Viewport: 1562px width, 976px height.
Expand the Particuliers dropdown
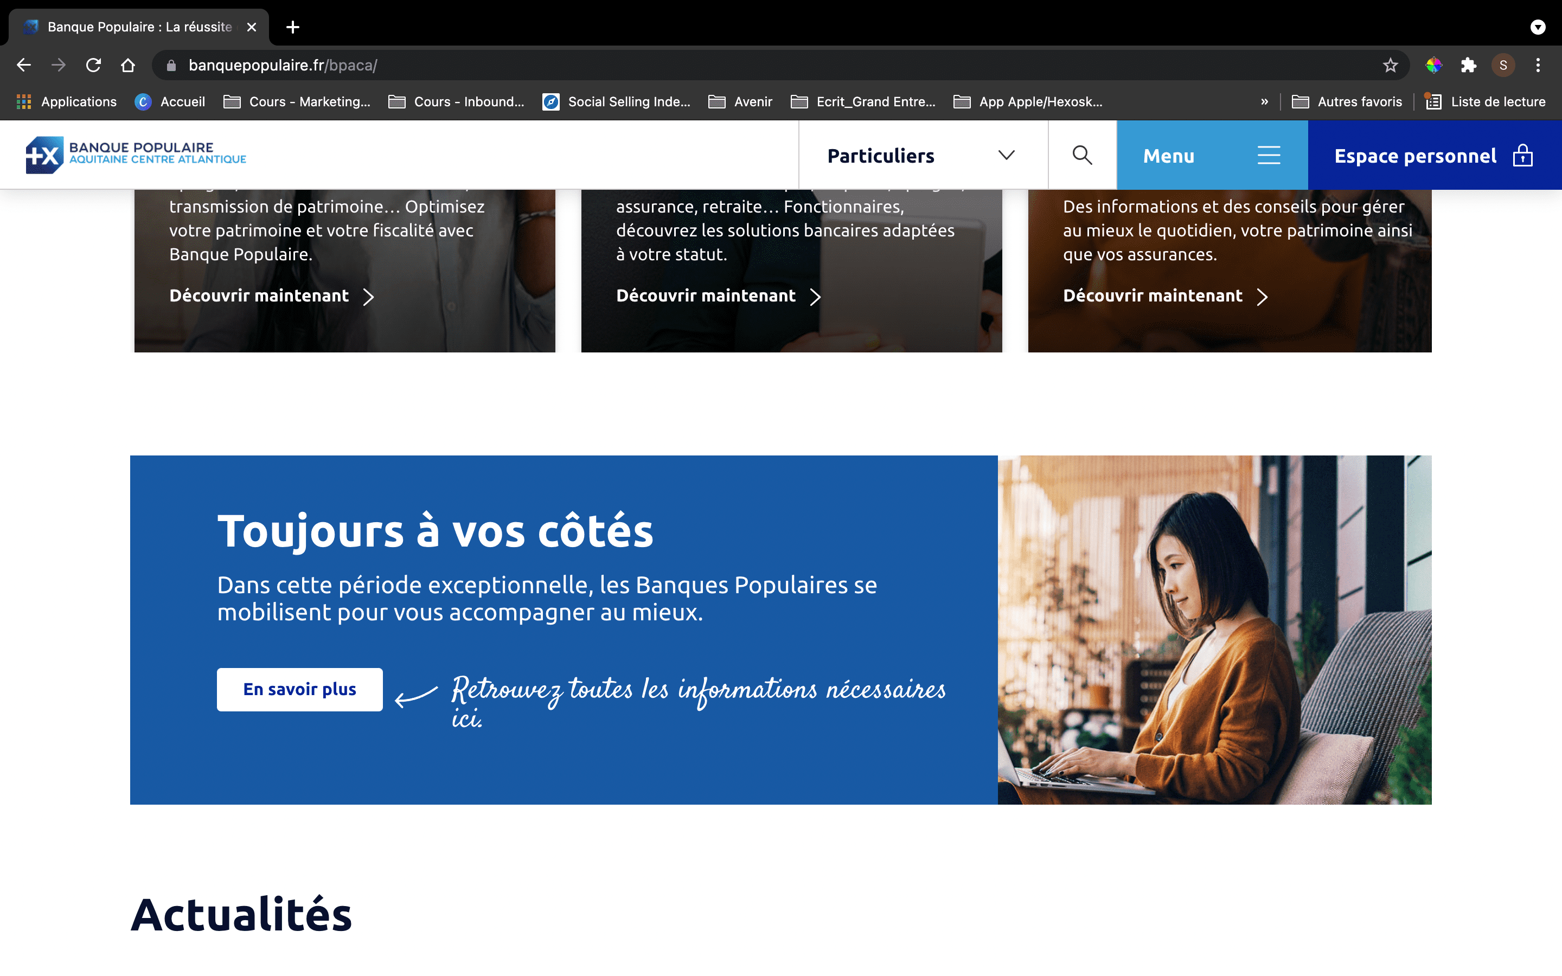923,155
